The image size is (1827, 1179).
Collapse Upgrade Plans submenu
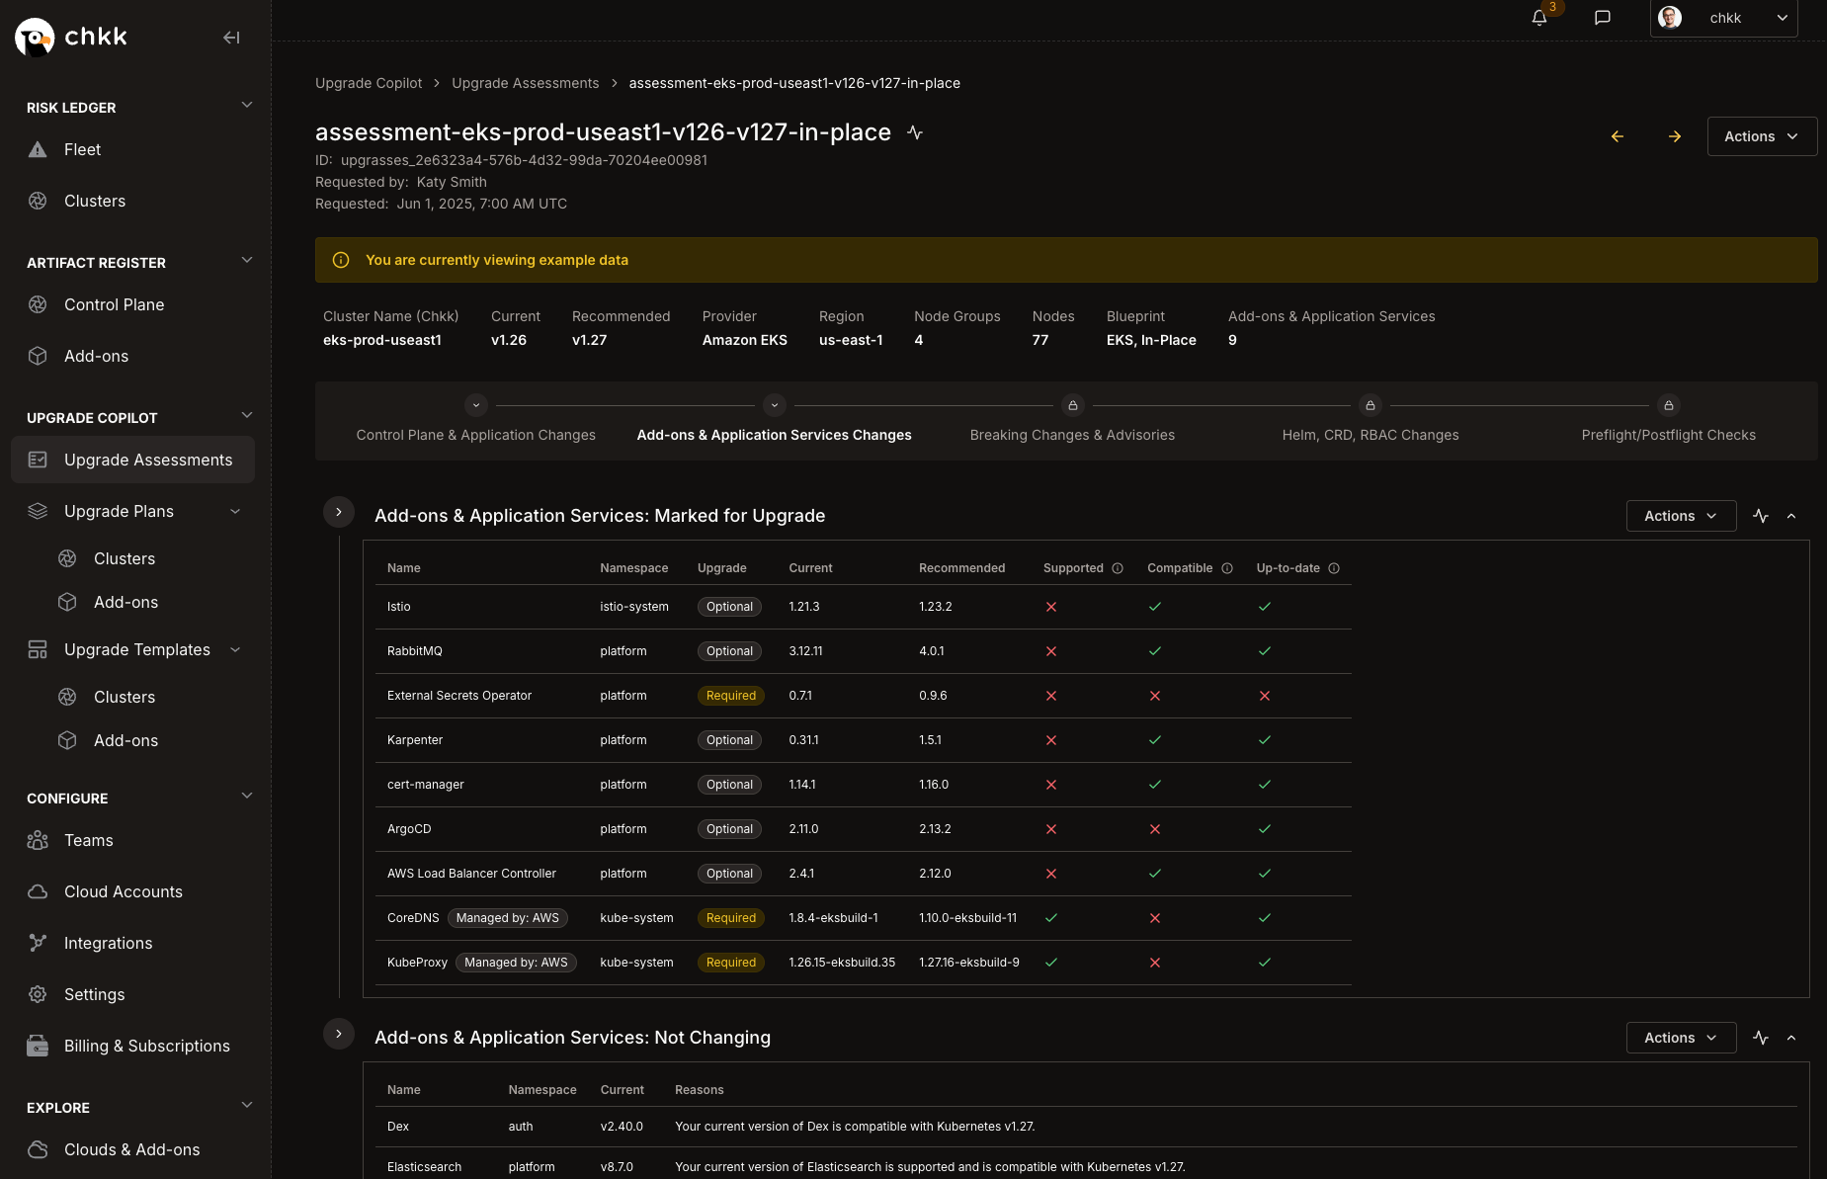pos(235,511)
